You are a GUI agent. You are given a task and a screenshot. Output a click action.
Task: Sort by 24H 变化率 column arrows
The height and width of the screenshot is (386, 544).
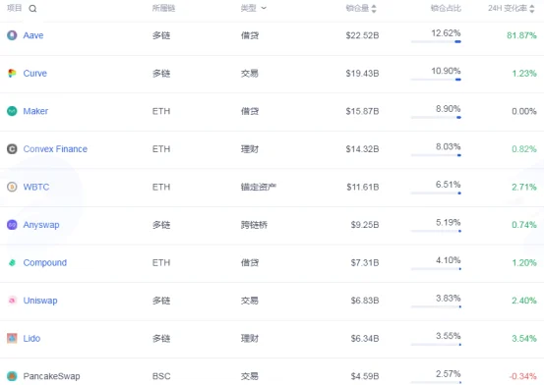point(532,8)
